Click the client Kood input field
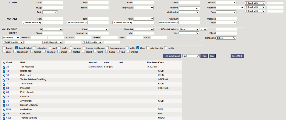 click(53, 3)
